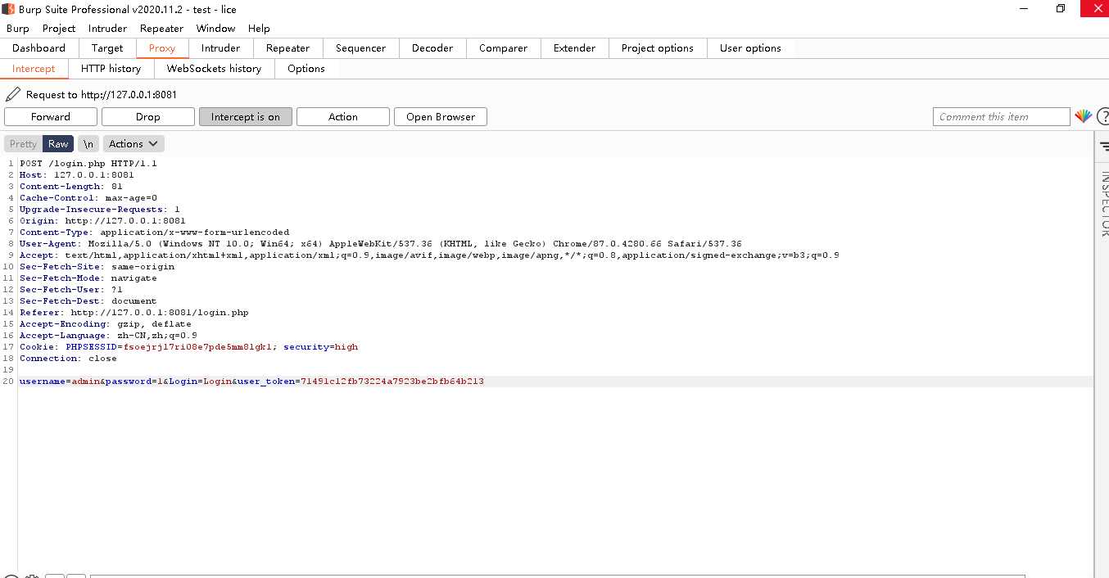The height and width of the screenshot is (578, 1109).
Task: Open the Project options tab
Action: 658,48
